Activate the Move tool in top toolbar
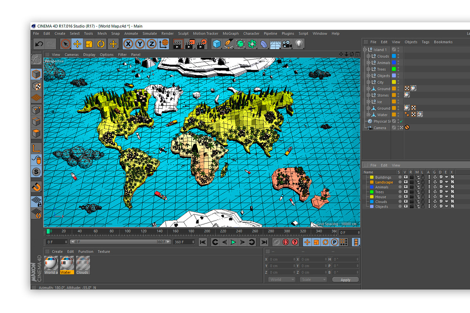The image size is (470, 313). pos(78,44)
